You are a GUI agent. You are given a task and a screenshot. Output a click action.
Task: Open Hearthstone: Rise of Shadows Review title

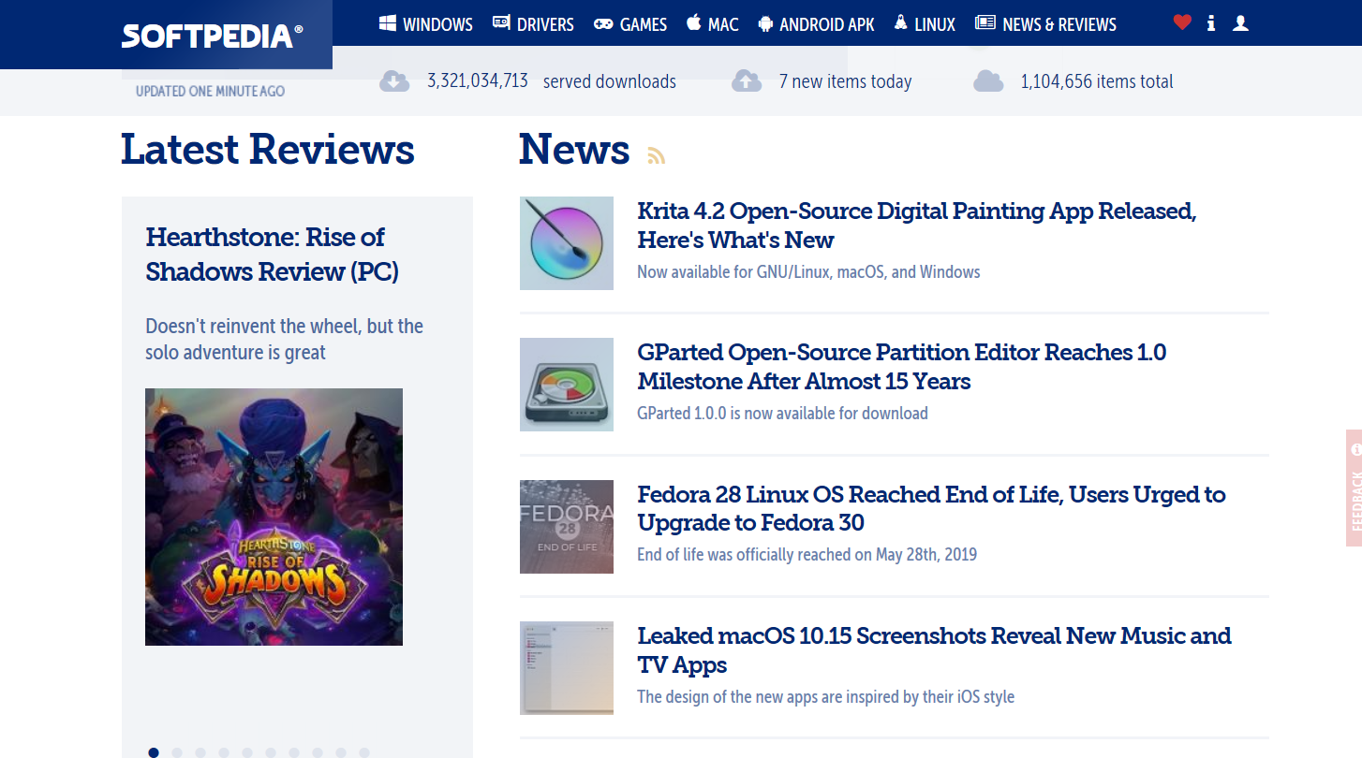pos(273,254)
